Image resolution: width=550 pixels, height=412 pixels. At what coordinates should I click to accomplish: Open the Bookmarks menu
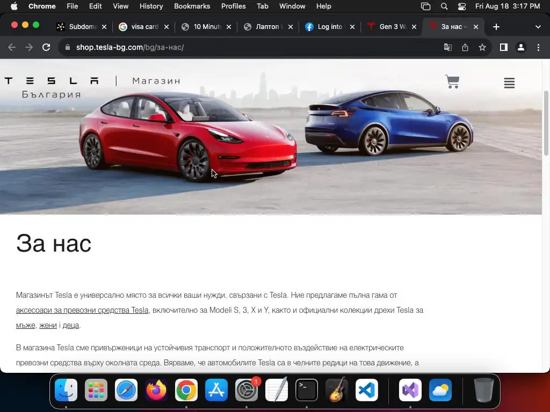coord(192,6)
